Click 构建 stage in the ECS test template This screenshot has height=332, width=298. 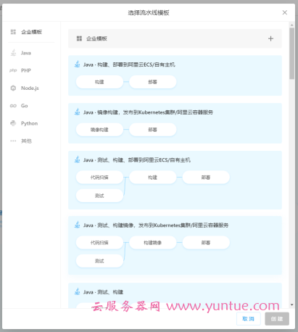pos(153,178)
